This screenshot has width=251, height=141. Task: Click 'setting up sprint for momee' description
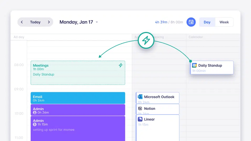[x=54, y=130]
